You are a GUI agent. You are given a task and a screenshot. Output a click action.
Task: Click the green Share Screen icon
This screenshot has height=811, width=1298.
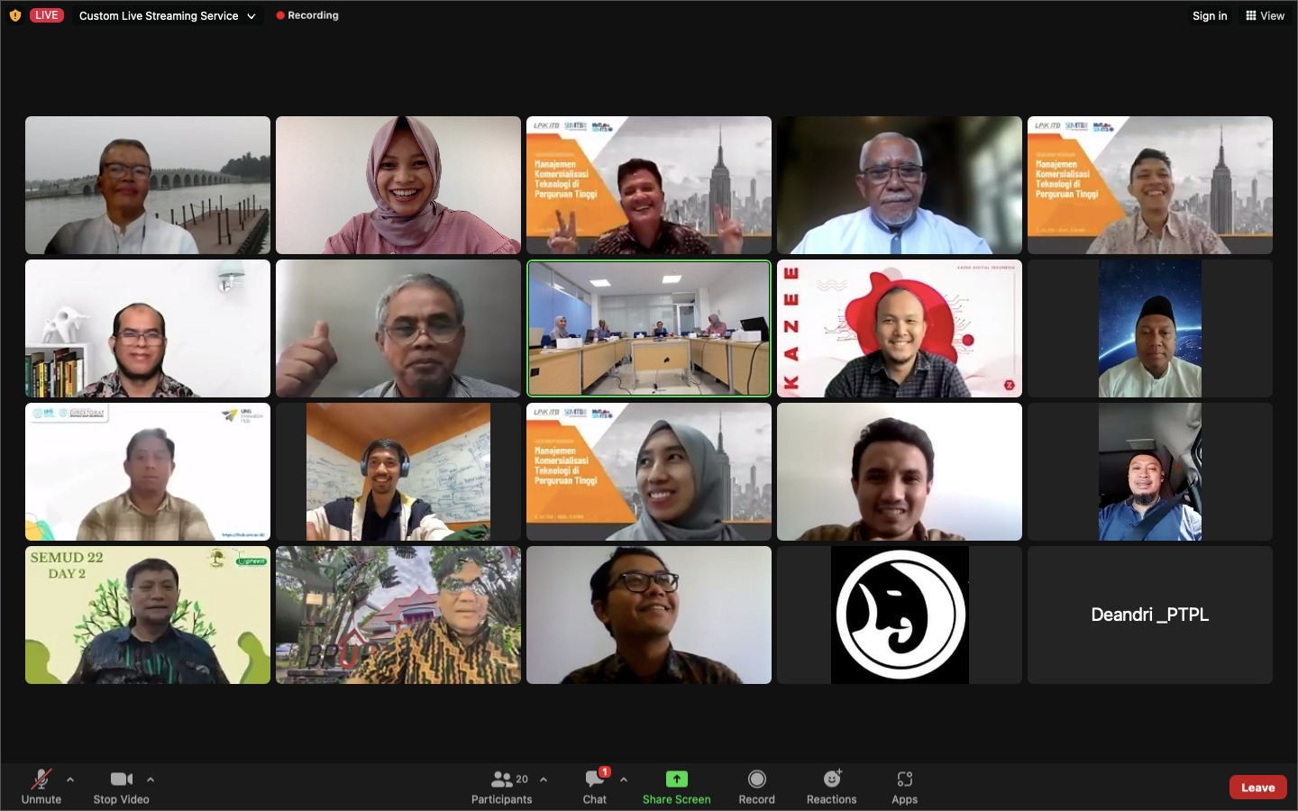(x=676, y=779)
